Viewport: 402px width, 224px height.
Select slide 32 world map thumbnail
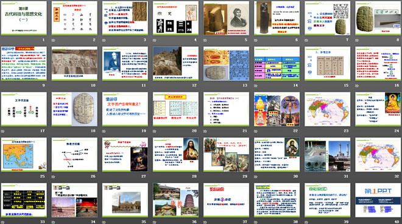(x=378, y=155)
